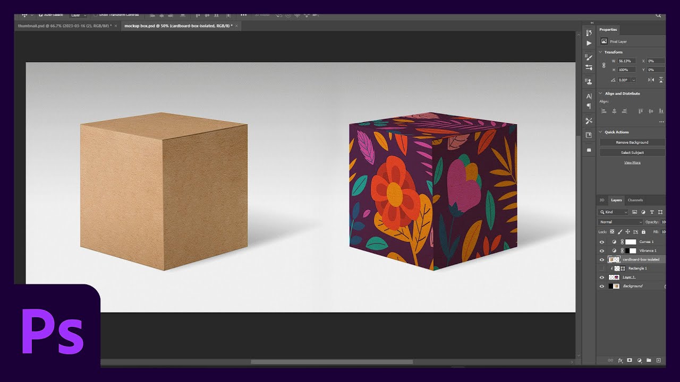Align bottom edges in Properties
680x382 pixels.
pyautogui.click(x=661, y=111)
